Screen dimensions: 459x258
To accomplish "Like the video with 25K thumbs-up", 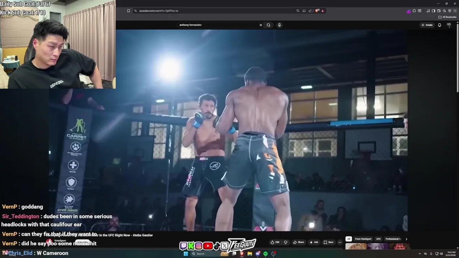I will (275, 242).
